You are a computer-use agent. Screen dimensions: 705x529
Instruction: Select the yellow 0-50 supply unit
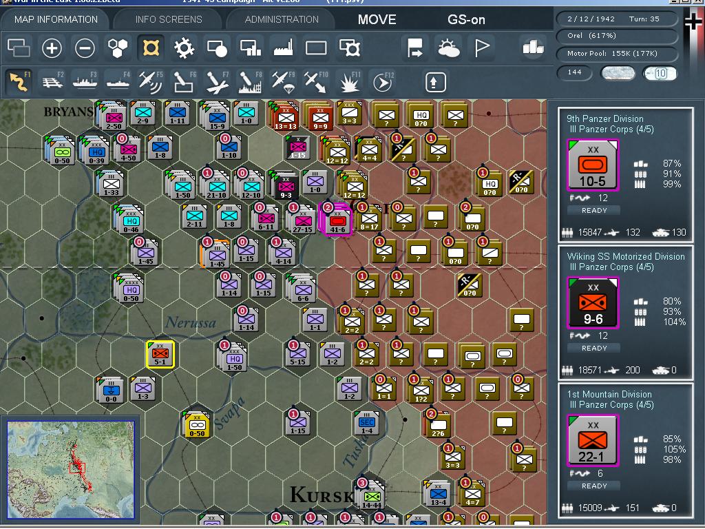point(197,424)
